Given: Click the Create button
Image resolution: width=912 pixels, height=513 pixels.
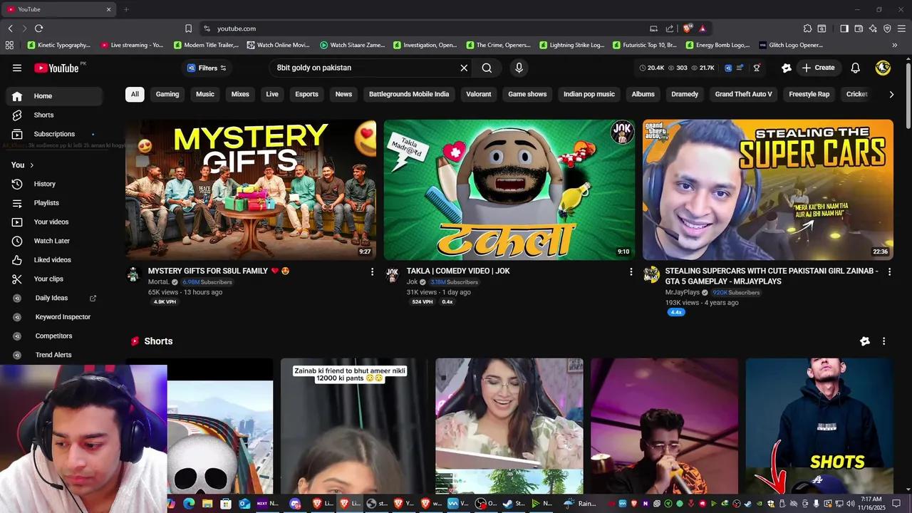Looking at the screenshot, I should pos(818,68).
